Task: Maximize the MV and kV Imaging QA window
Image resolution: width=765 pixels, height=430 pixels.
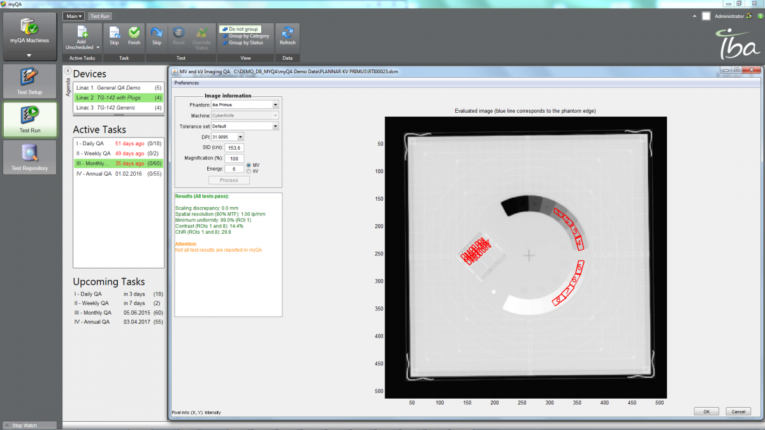Action: tap(736, 69)
